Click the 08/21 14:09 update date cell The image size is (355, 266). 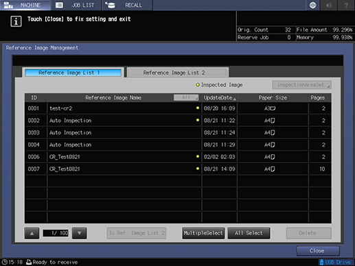pyautogui.click(x=220, y=169)
